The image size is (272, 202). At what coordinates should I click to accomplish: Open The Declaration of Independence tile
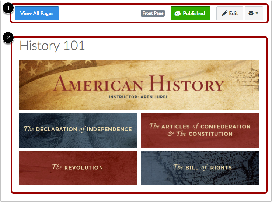pyautogui.click(x=78, y=130)
